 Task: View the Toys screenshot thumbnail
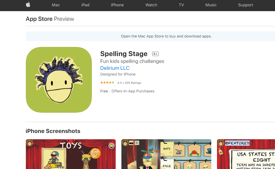tap(71, 154)
